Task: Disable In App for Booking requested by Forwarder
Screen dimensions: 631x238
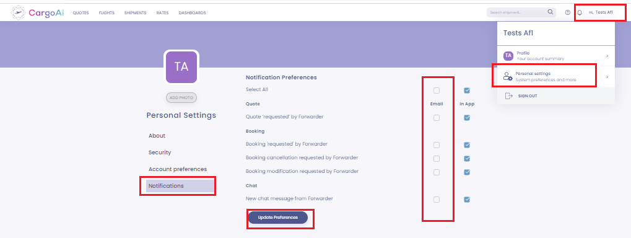Action: click(467, 145)
